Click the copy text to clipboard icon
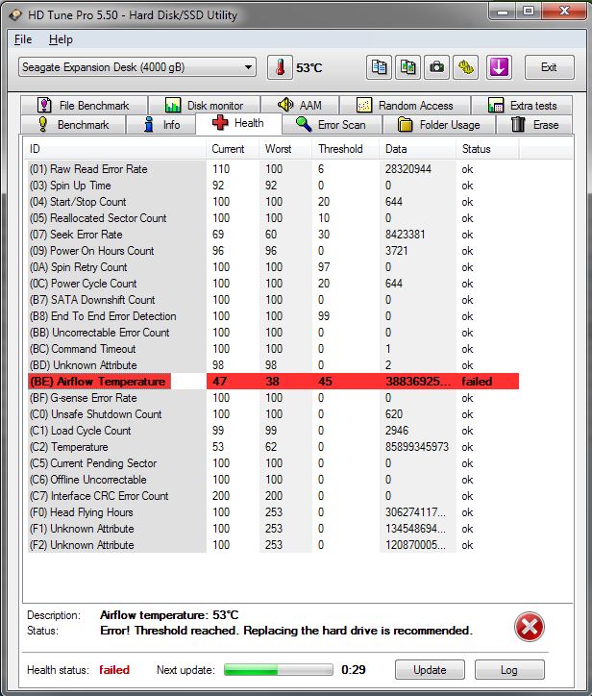Screen dimensions: 592x696 click(x=380, y=67)
